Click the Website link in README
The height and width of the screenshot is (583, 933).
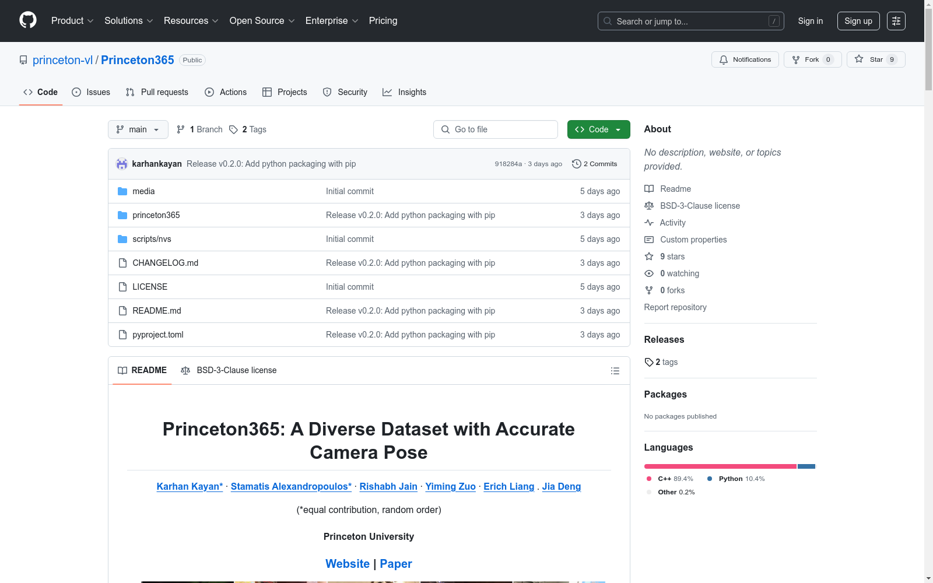coord(348,564)
